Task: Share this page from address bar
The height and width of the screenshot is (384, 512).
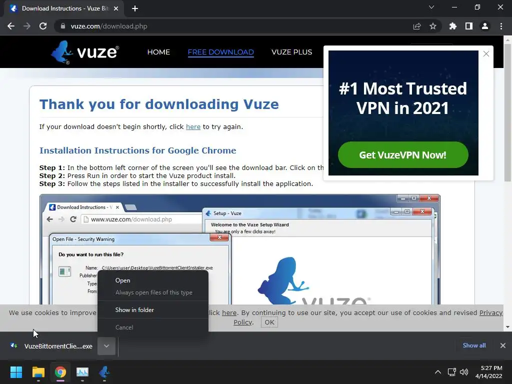Action: [x=417, y=26]
